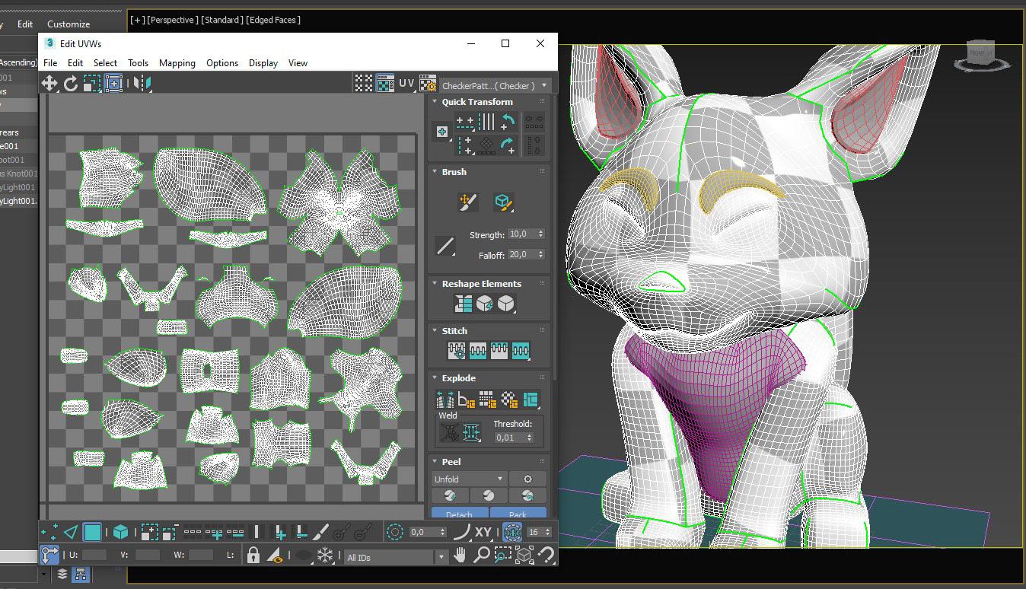Screen dimensions: 1026x589
Task: Click Weld Selected icon in Weld group
Action: click(471, 433)
